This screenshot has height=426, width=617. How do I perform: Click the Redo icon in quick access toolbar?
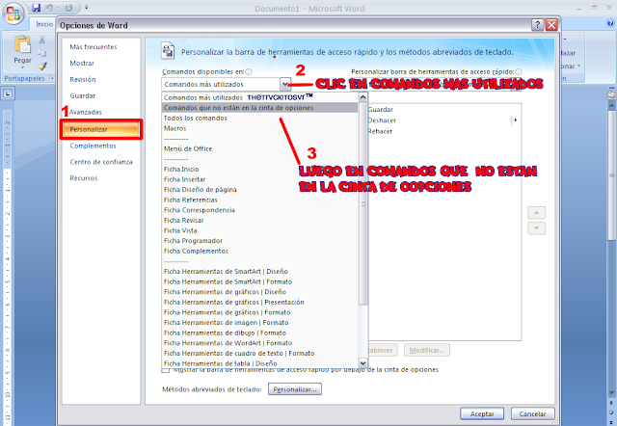point(68,8)
